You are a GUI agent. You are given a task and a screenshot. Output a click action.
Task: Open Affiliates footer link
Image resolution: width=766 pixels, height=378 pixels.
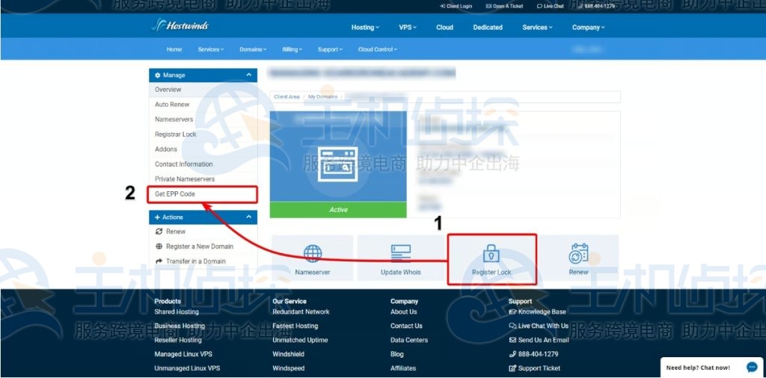tap(403, 368)
